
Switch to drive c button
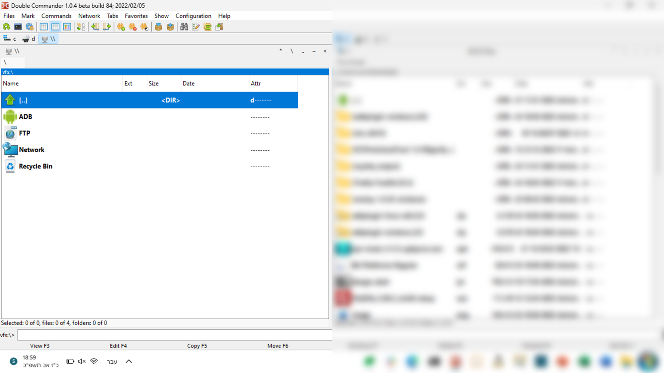[x=10, y=39]
